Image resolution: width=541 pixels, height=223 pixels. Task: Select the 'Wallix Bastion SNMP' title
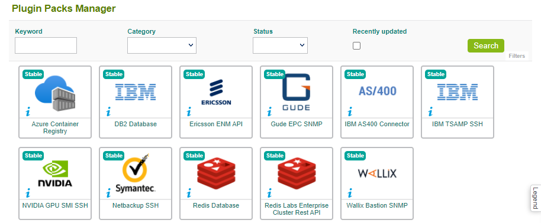pos(377,205)
